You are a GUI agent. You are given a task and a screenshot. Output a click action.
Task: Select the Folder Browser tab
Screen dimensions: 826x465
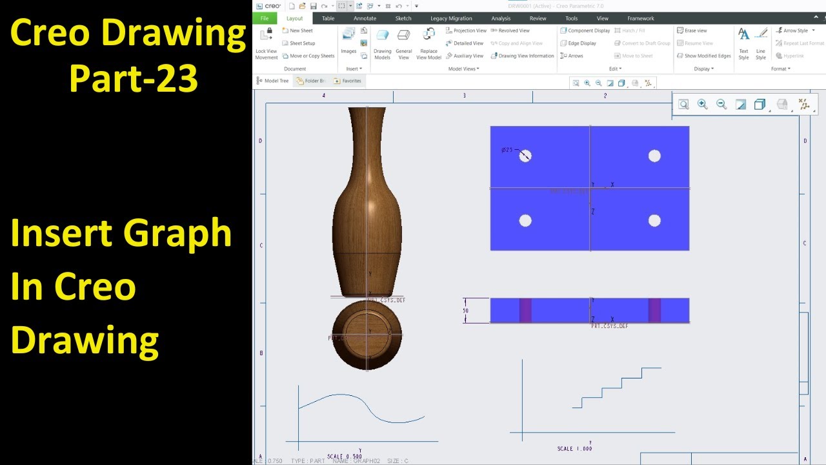310,81
